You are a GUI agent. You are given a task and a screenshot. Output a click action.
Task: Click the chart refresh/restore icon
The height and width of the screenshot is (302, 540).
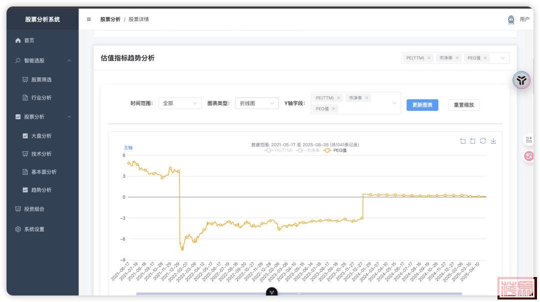click(x=483, y=141)
